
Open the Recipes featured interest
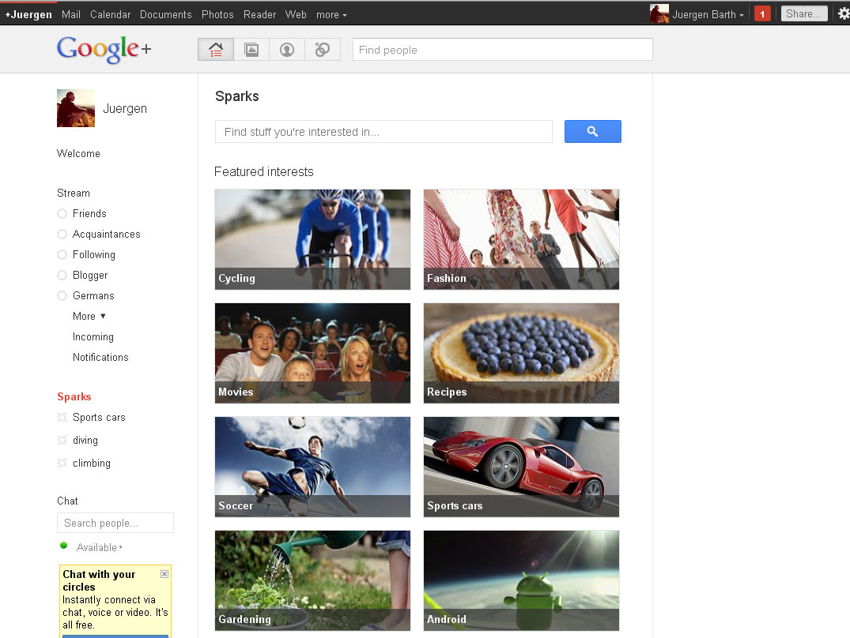click(x=522, y=353)
